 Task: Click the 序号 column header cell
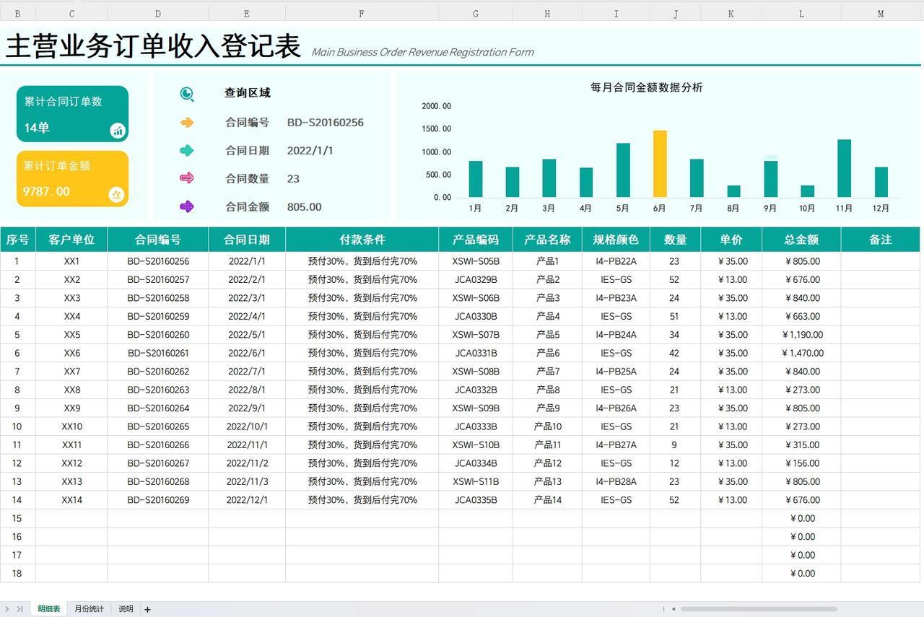click(17, 240)
